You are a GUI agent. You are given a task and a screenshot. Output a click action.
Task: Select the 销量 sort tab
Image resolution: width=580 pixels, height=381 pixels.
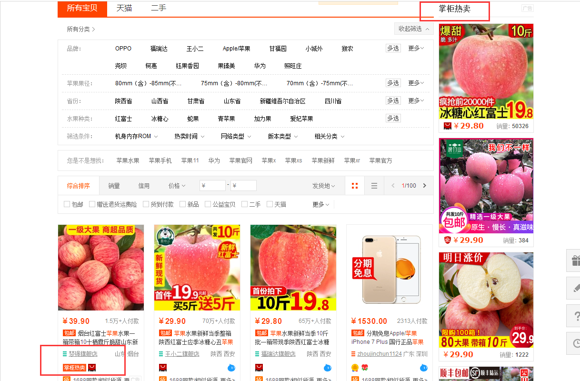[x=114, y=186]
